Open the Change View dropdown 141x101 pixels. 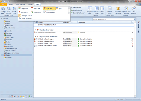pos(3,10)
